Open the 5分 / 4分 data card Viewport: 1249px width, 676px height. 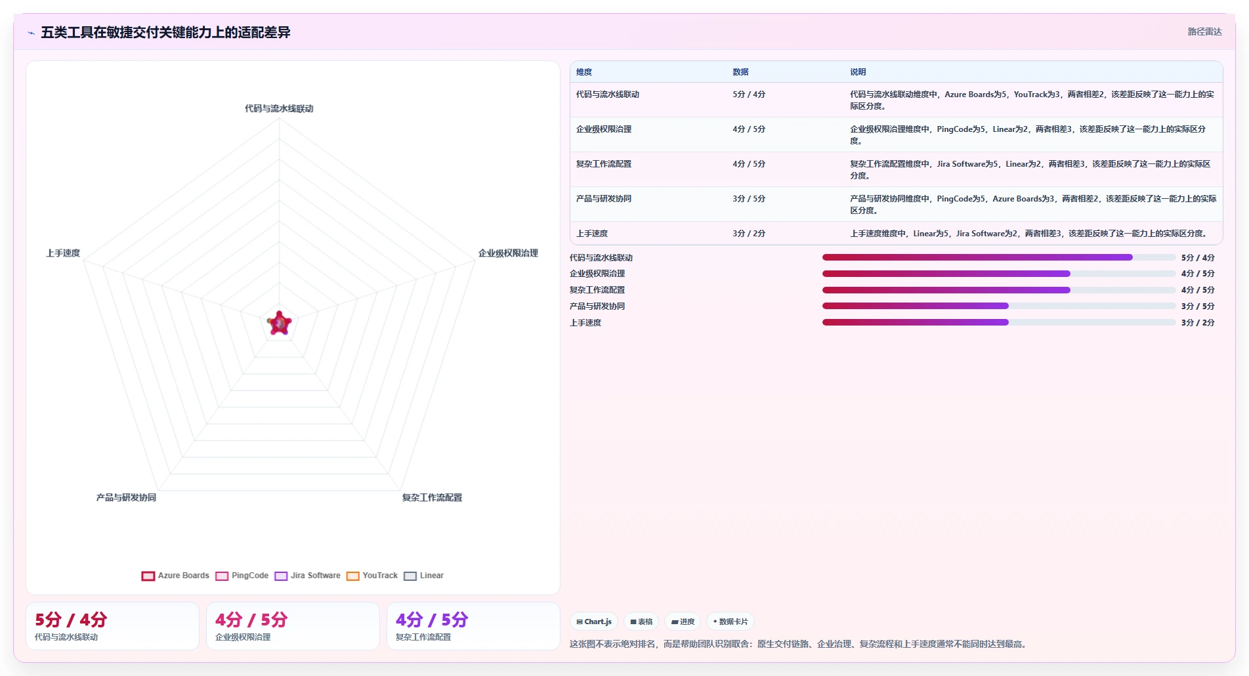[112, 626]
